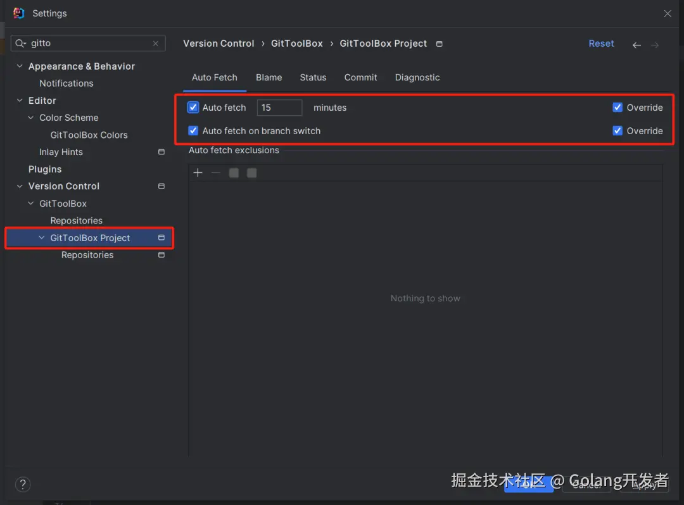The width and height of the screenshot is (684, 505).
Task: Add an auto fetch exclusion with the plus icon
Action: click(198, 173)
